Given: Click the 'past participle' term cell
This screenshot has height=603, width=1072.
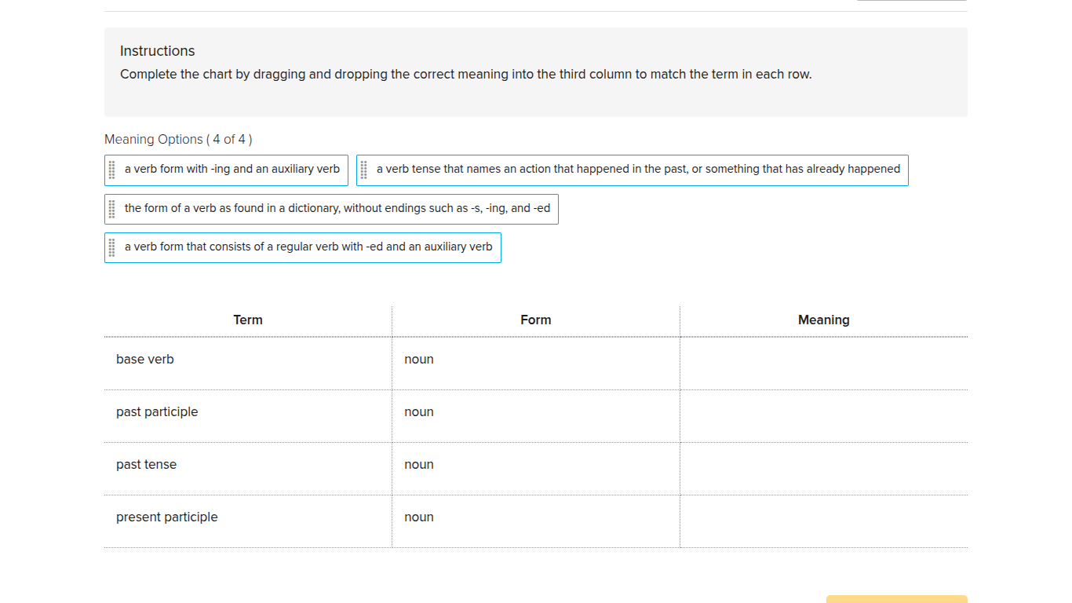Looking at the screenshot, I should coord(157,411).
